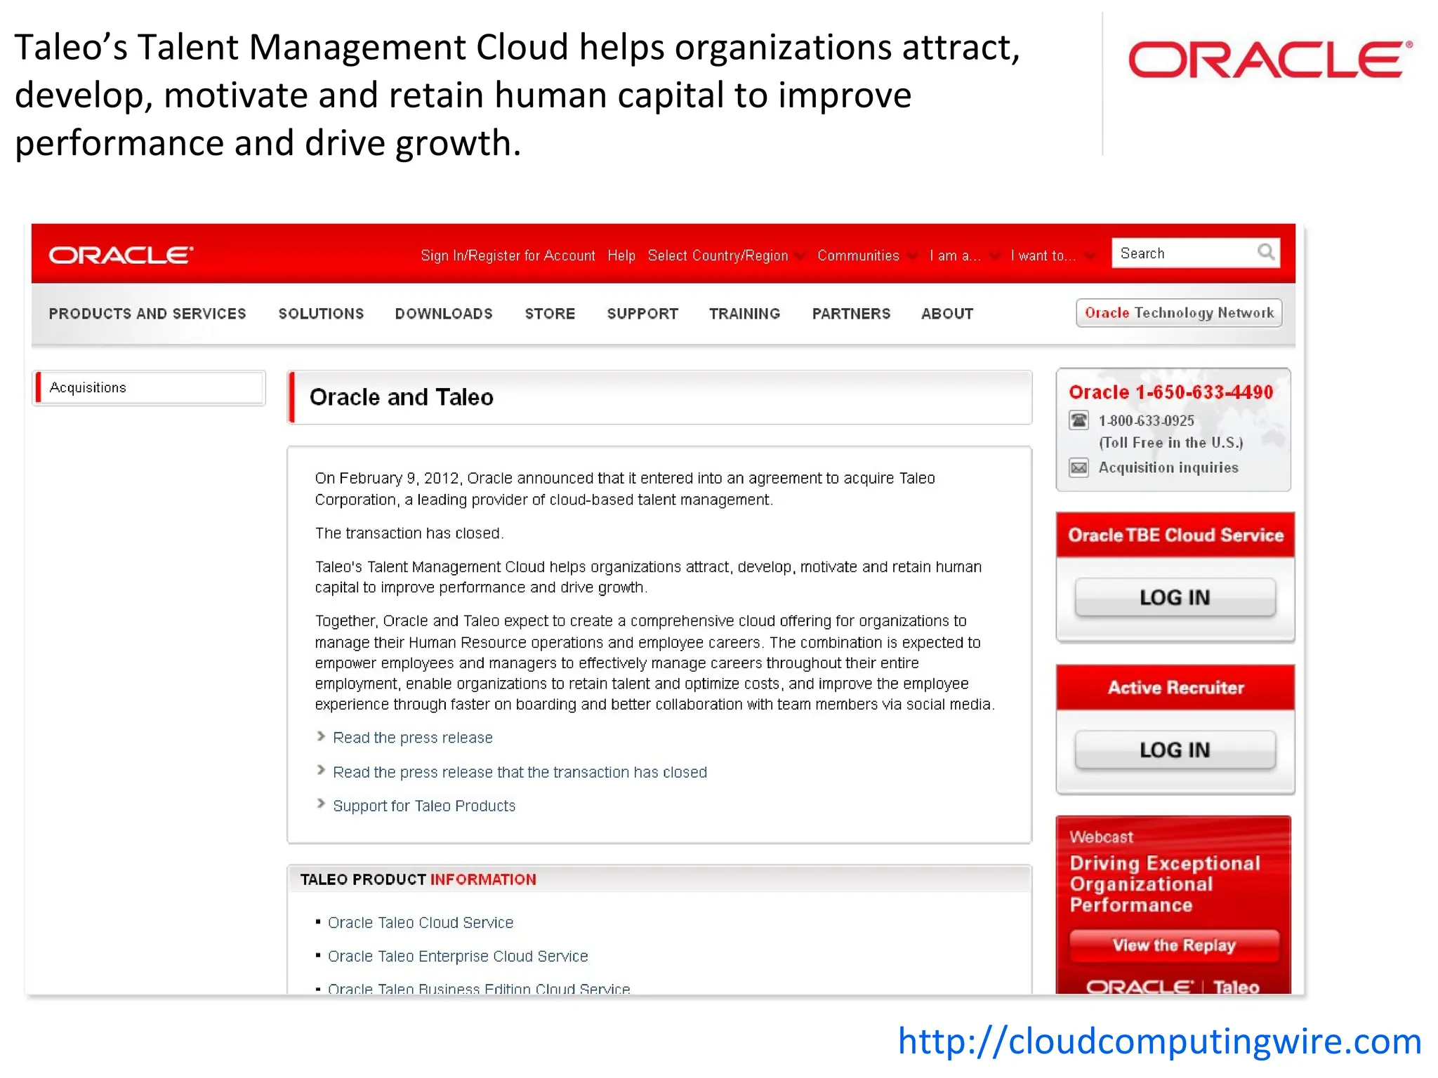Open the 'I want to...' dropdown
The height and width of the screenshot is (1078, 1438).
tap(1053, 255)
